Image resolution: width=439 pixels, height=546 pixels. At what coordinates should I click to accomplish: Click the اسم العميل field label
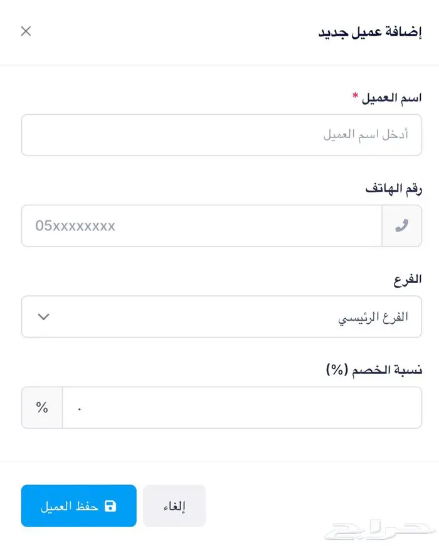[393, 98]
